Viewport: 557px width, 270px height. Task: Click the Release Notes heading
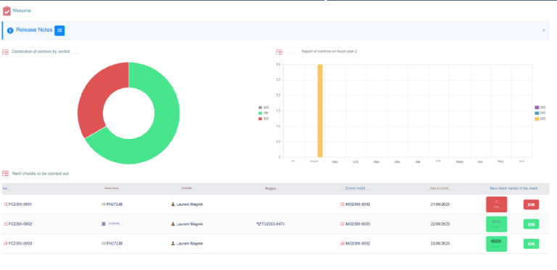(34, 30)
